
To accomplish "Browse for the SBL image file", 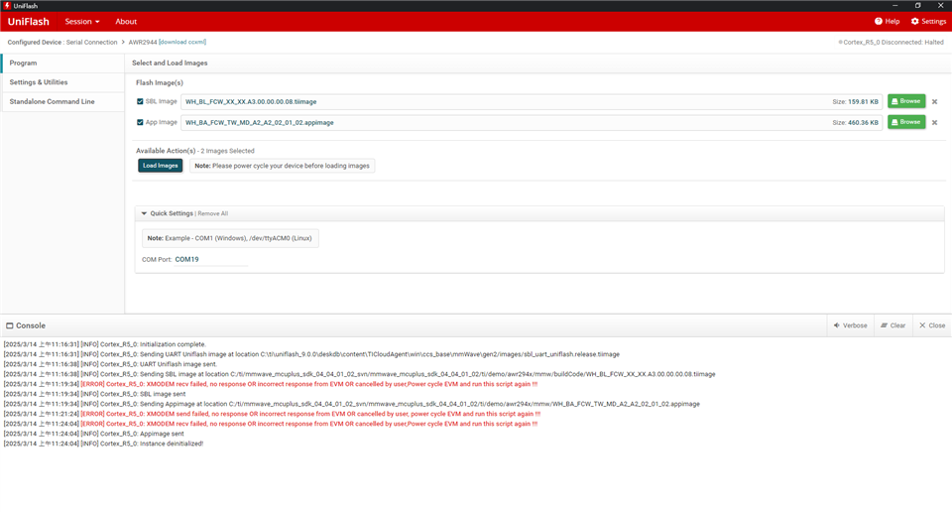I will 905,101.
